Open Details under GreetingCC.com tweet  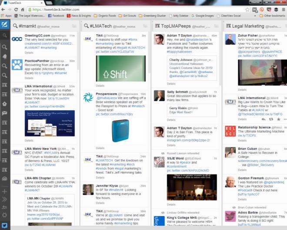pyautogui.click(x=29, y=53)
